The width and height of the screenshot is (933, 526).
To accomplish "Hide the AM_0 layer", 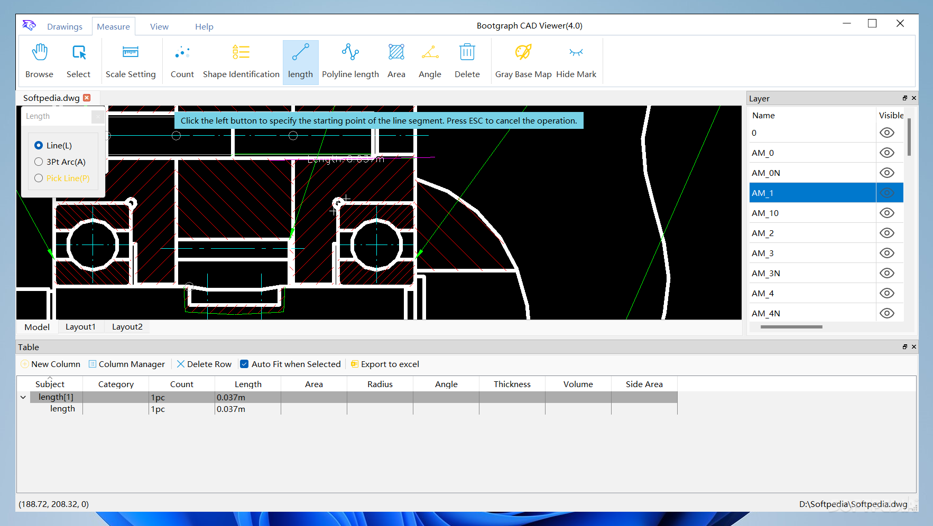I will pos(886,153).
